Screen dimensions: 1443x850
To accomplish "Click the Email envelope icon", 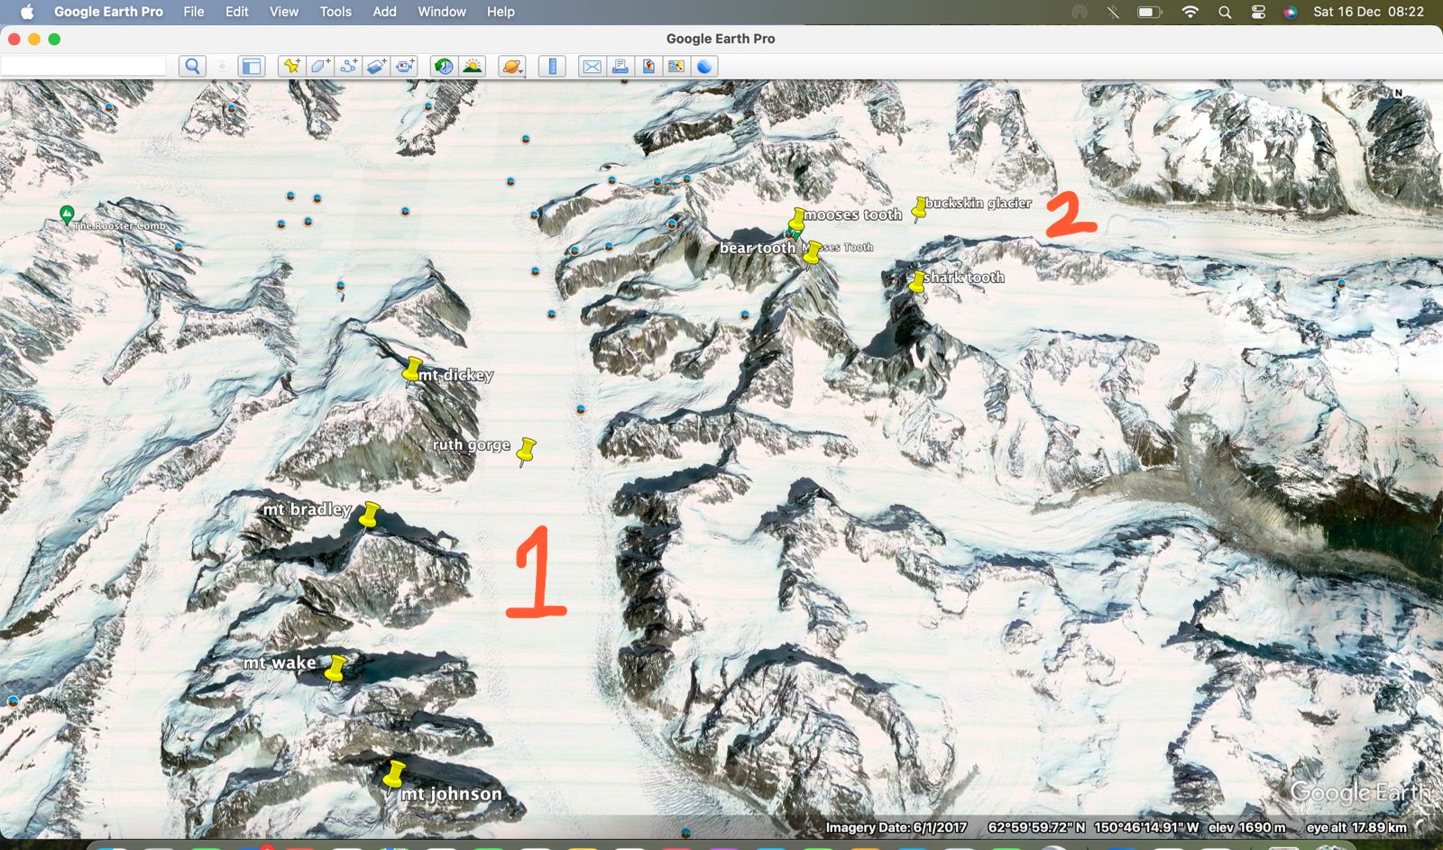I will click(x=592, y=66).
